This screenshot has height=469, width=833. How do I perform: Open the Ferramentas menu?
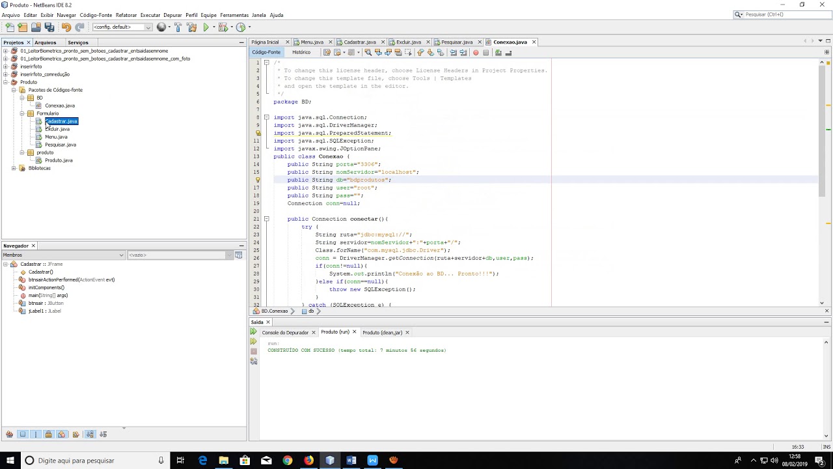[x=234, y=15]
